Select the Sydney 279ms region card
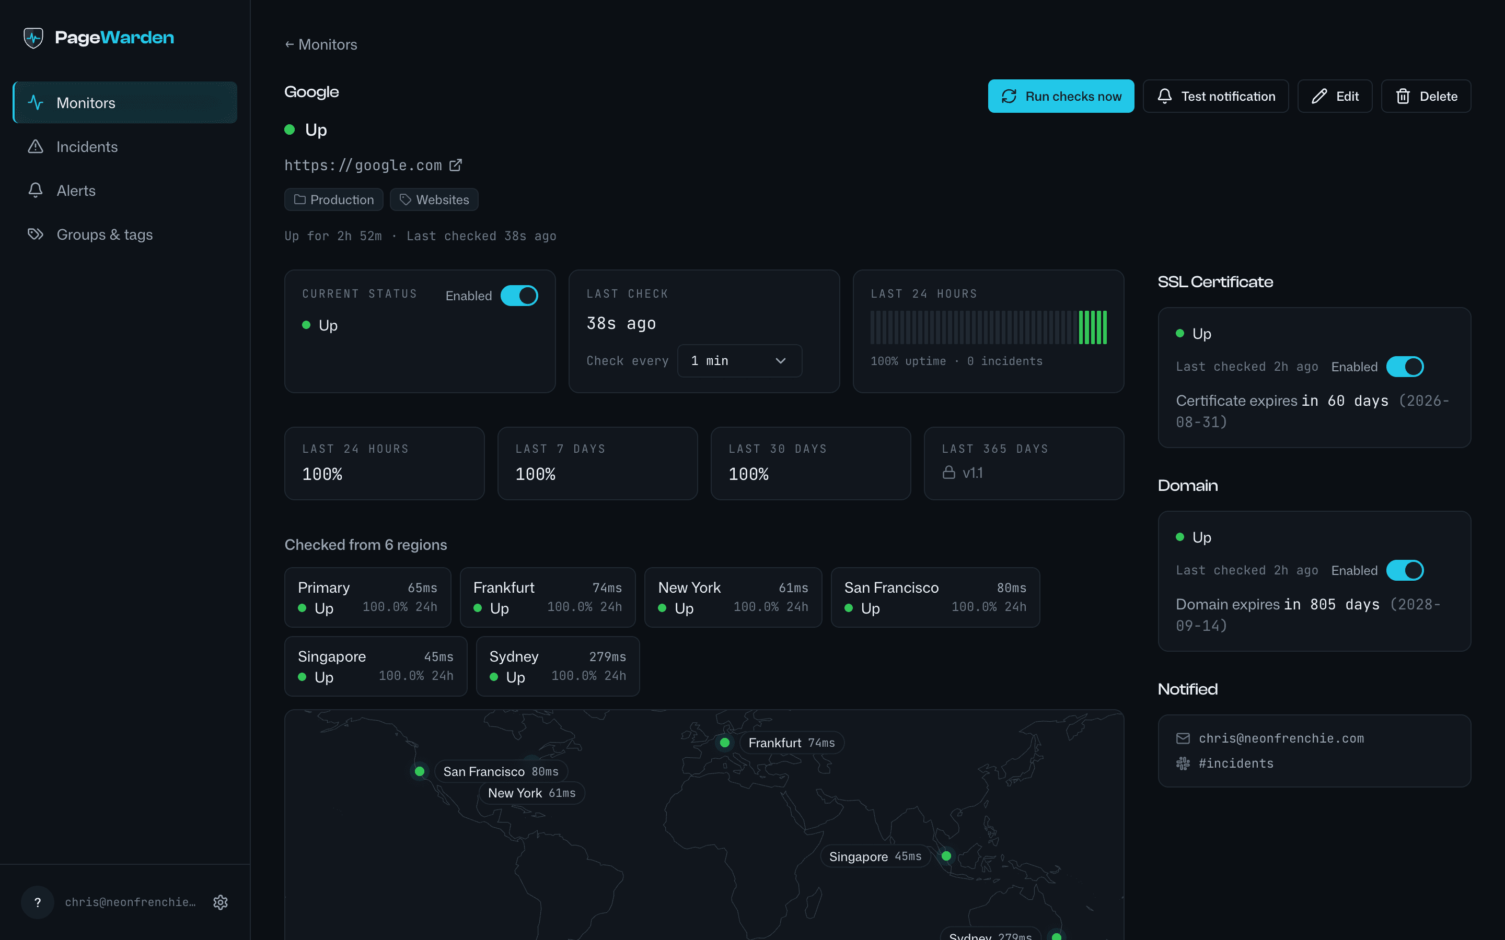This screenshot has height=940, width=1505. click(558, 666)
